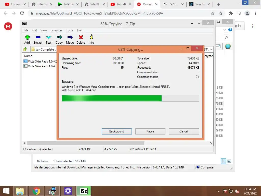This screenshot has height=196, width=261.
Task: Cancel the copying operation
Action: point(184,131)
